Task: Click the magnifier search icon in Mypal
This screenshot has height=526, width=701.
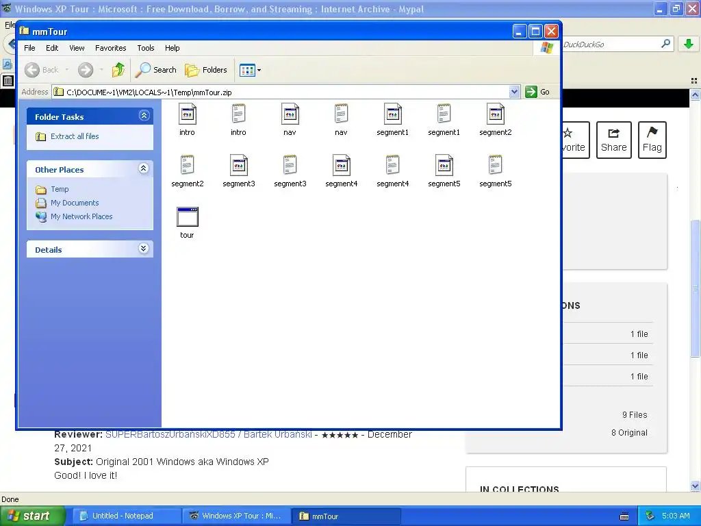Action: click(665, 44)
